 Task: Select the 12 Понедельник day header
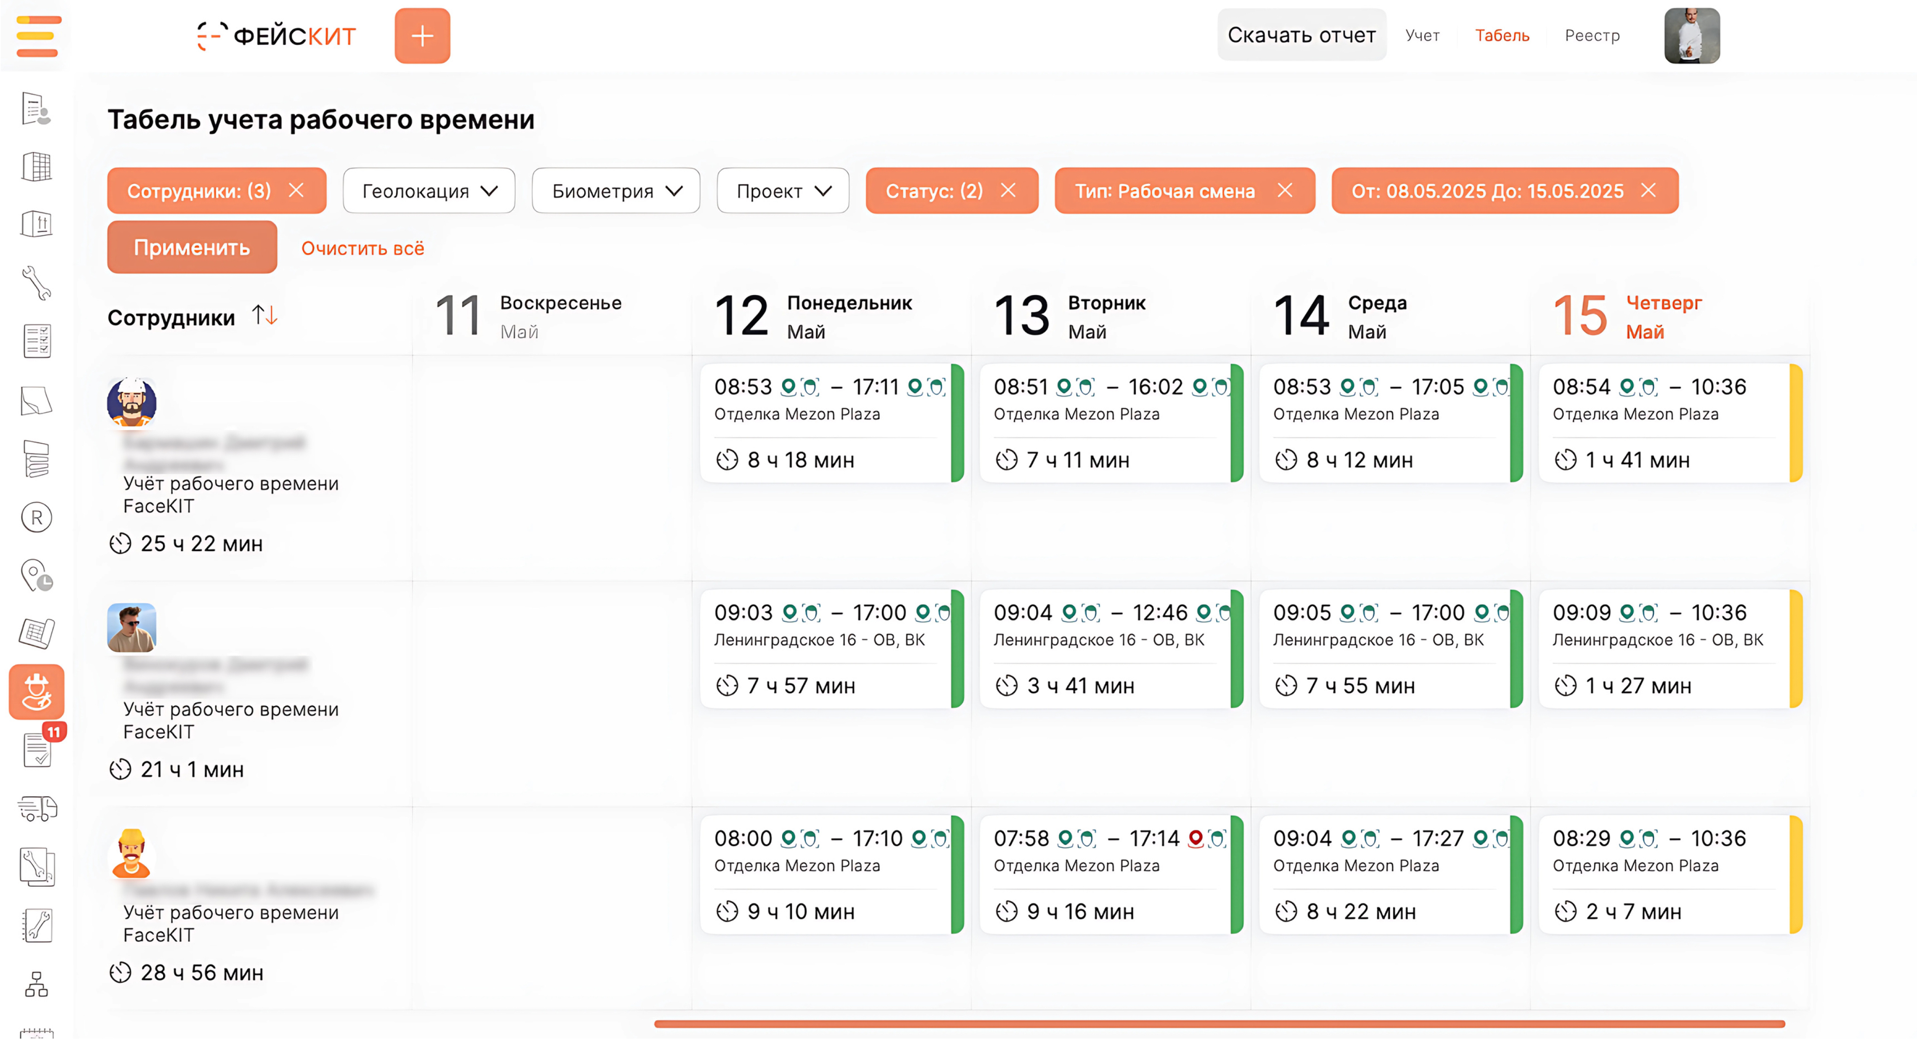(x=813, y=316)
